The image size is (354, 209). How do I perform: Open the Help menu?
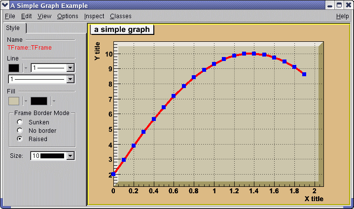click(342, 16)
